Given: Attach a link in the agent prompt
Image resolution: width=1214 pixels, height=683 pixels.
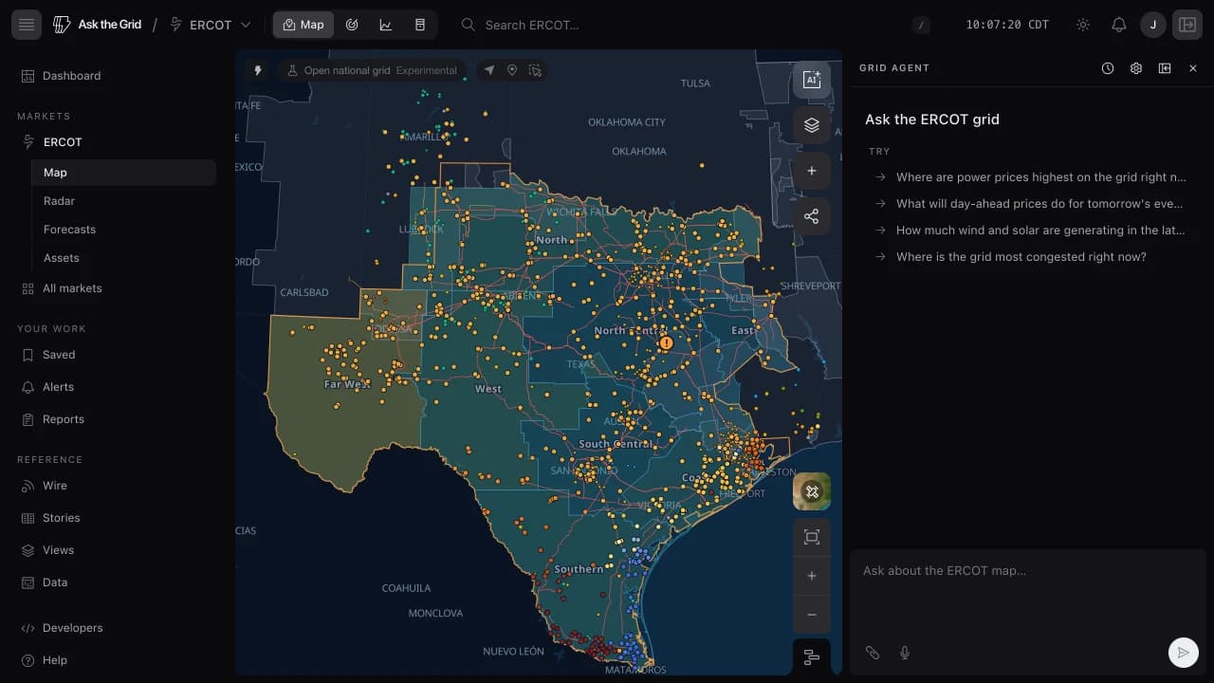Looking at the screenshot, I should pos(873,653).
